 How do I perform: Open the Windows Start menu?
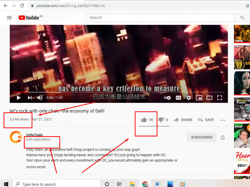6,184
